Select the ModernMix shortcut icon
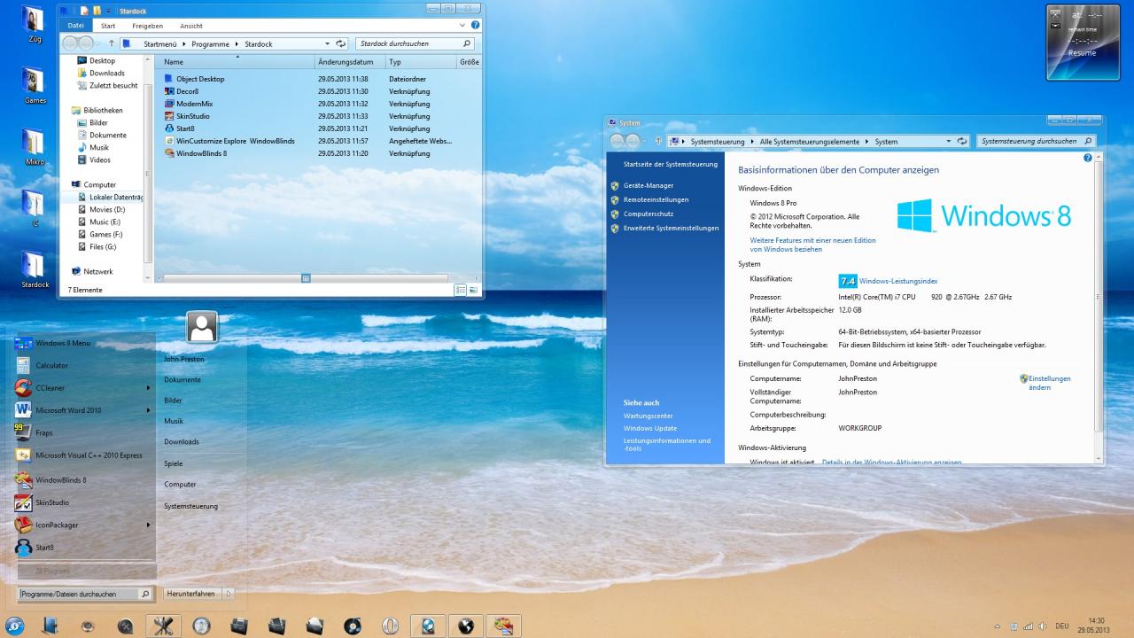Image resolution: width=1134 pixels, height=638 pixels. (x=169, y=104)
